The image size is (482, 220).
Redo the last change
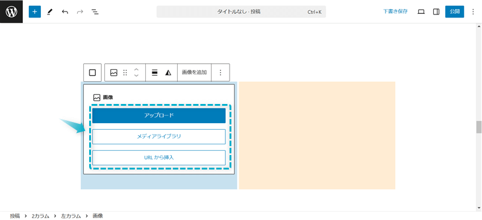point(80,12)
